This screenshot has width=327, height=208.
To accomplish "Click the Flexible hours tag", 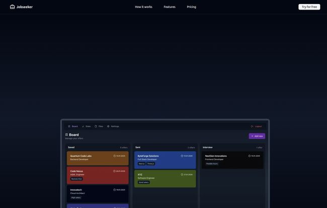I will point(212,163).
